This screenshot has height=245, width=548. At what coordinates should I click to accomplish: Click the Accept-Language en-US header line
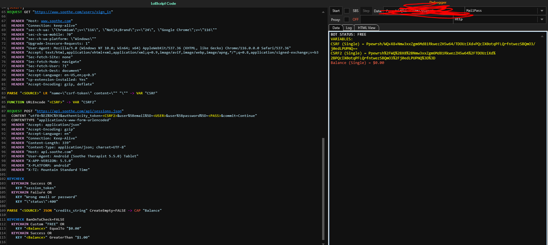click(x=54, y=75)
